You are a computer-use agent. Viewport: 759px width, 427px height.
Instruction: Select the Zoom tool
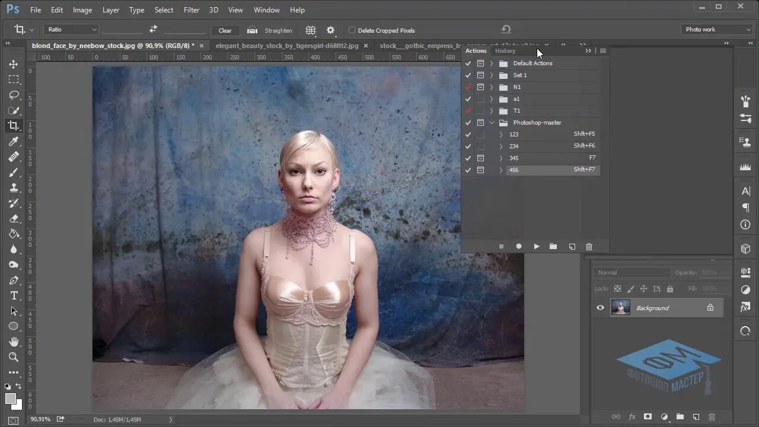(x=13, y=357)
